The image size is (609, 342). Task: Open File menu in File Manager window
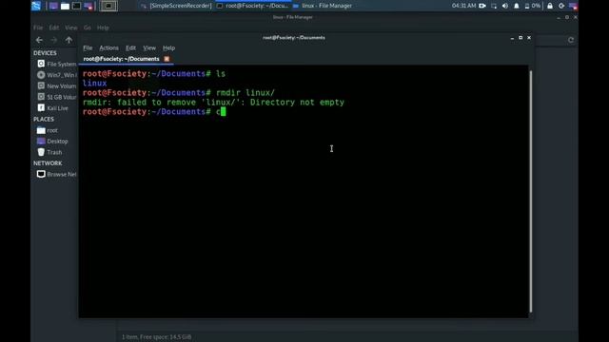point(38,28)
